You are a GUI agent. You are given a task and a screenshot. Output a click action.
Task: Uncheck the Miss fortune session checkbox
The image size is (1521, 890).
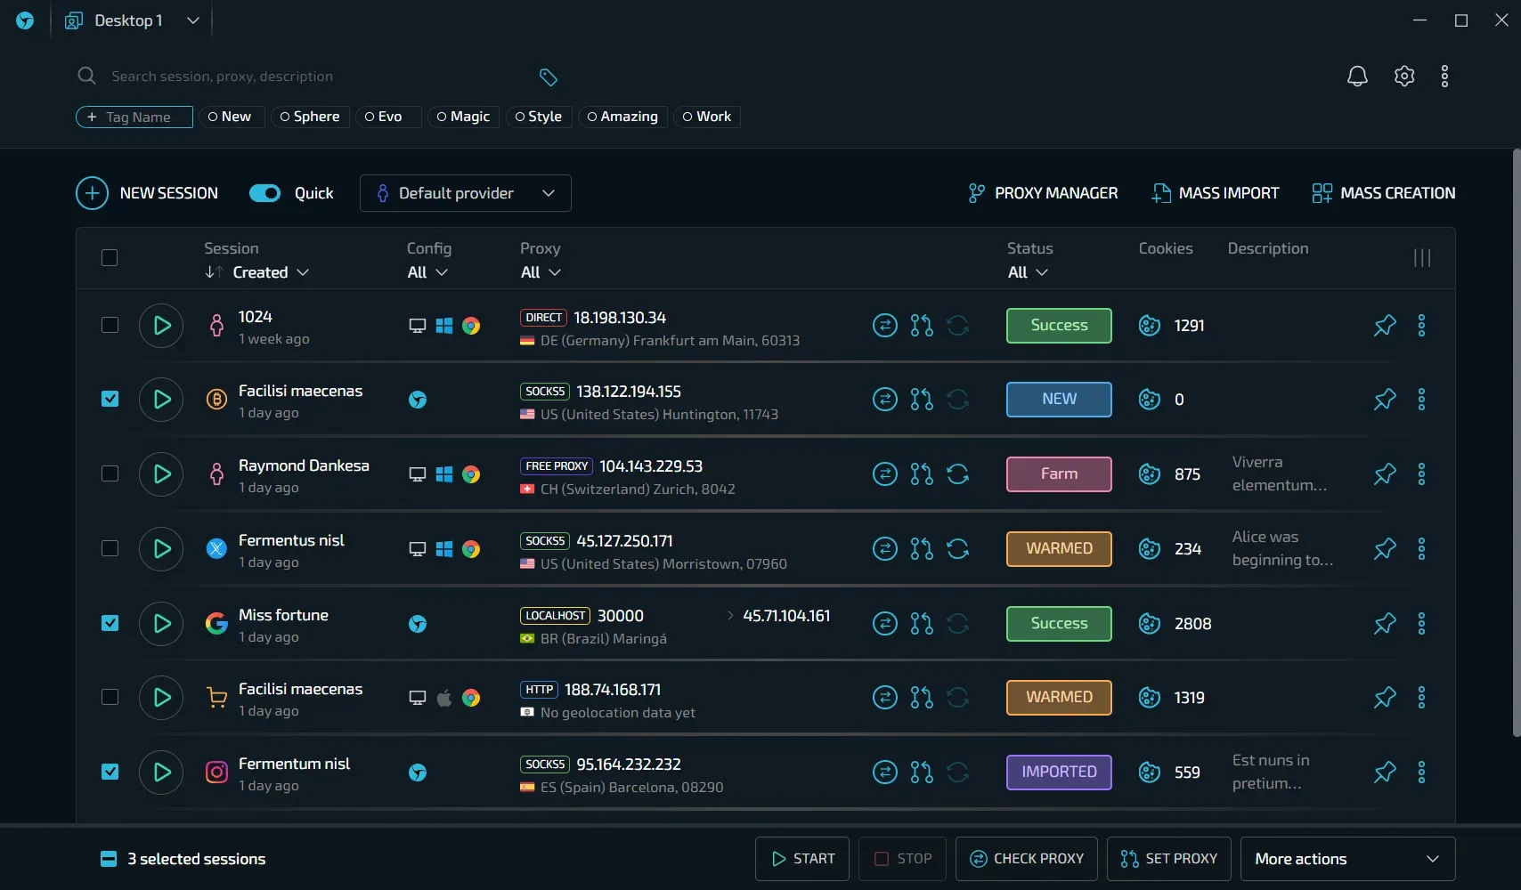pyautogui.click(x=110, y=623)
